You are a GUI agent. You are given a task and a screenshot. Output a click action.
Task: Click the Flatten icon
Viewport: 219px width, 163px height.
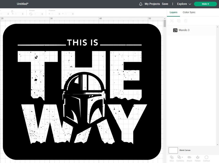point(197,157)
